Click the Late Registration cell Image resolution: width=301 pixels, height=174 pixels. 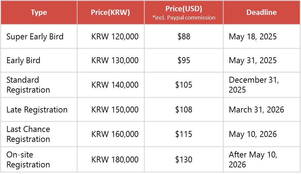pyautogui.click(x=37, y=109)
